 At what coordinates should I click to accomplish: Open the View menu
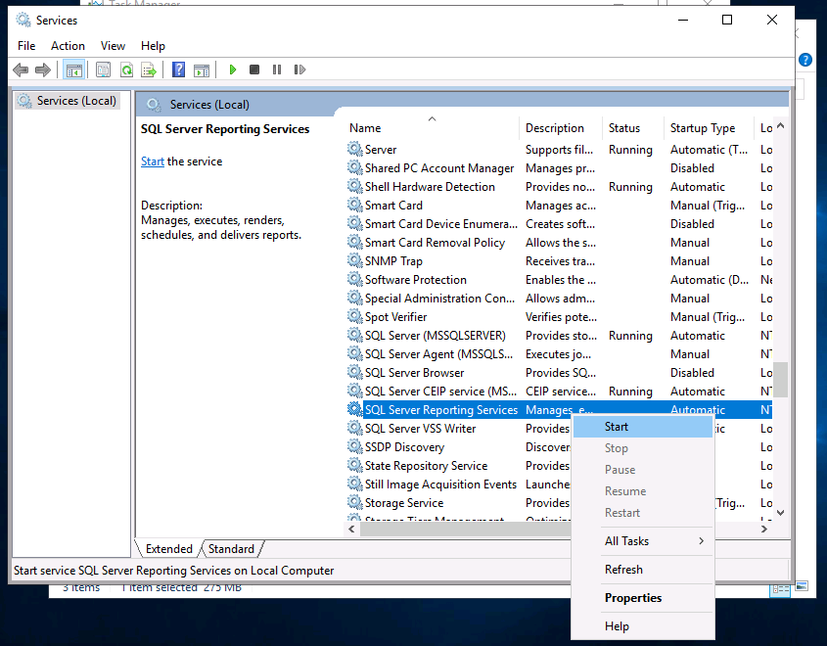[x=113, y=46]
